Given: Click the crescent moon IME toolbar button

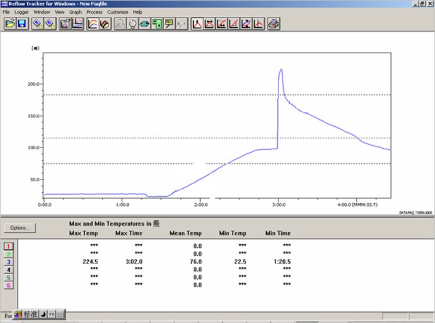Looking at the screenshot, I should click(x=43, y=314).
